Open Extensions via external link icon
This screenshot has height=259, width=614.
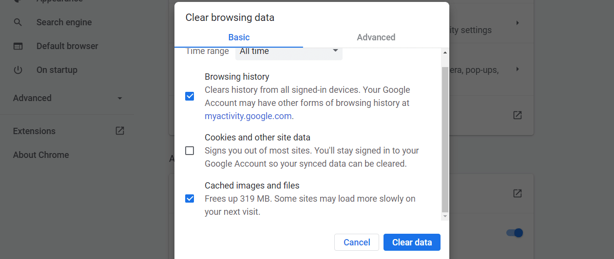(119, 131)
